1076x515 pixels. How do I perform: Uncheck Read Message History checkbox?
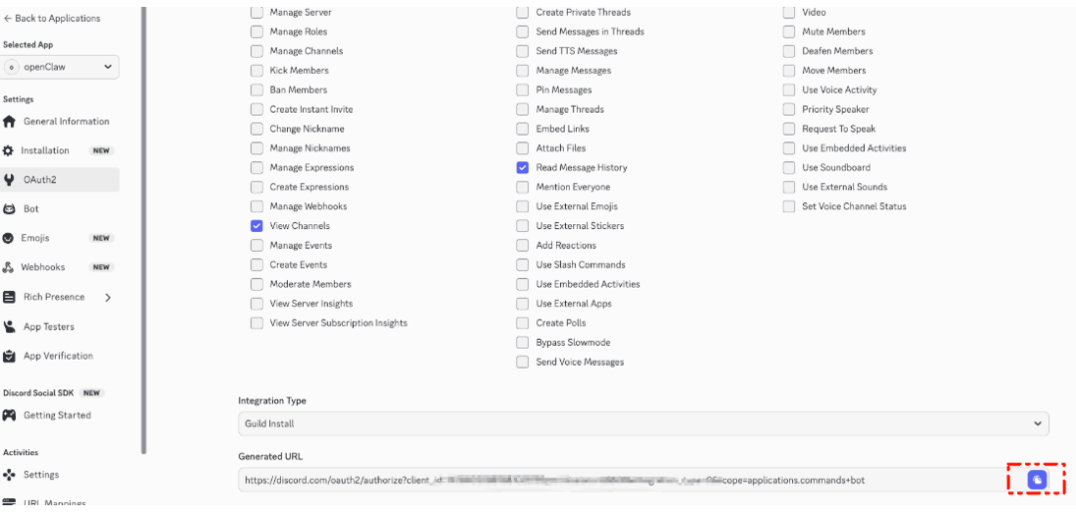523,167
